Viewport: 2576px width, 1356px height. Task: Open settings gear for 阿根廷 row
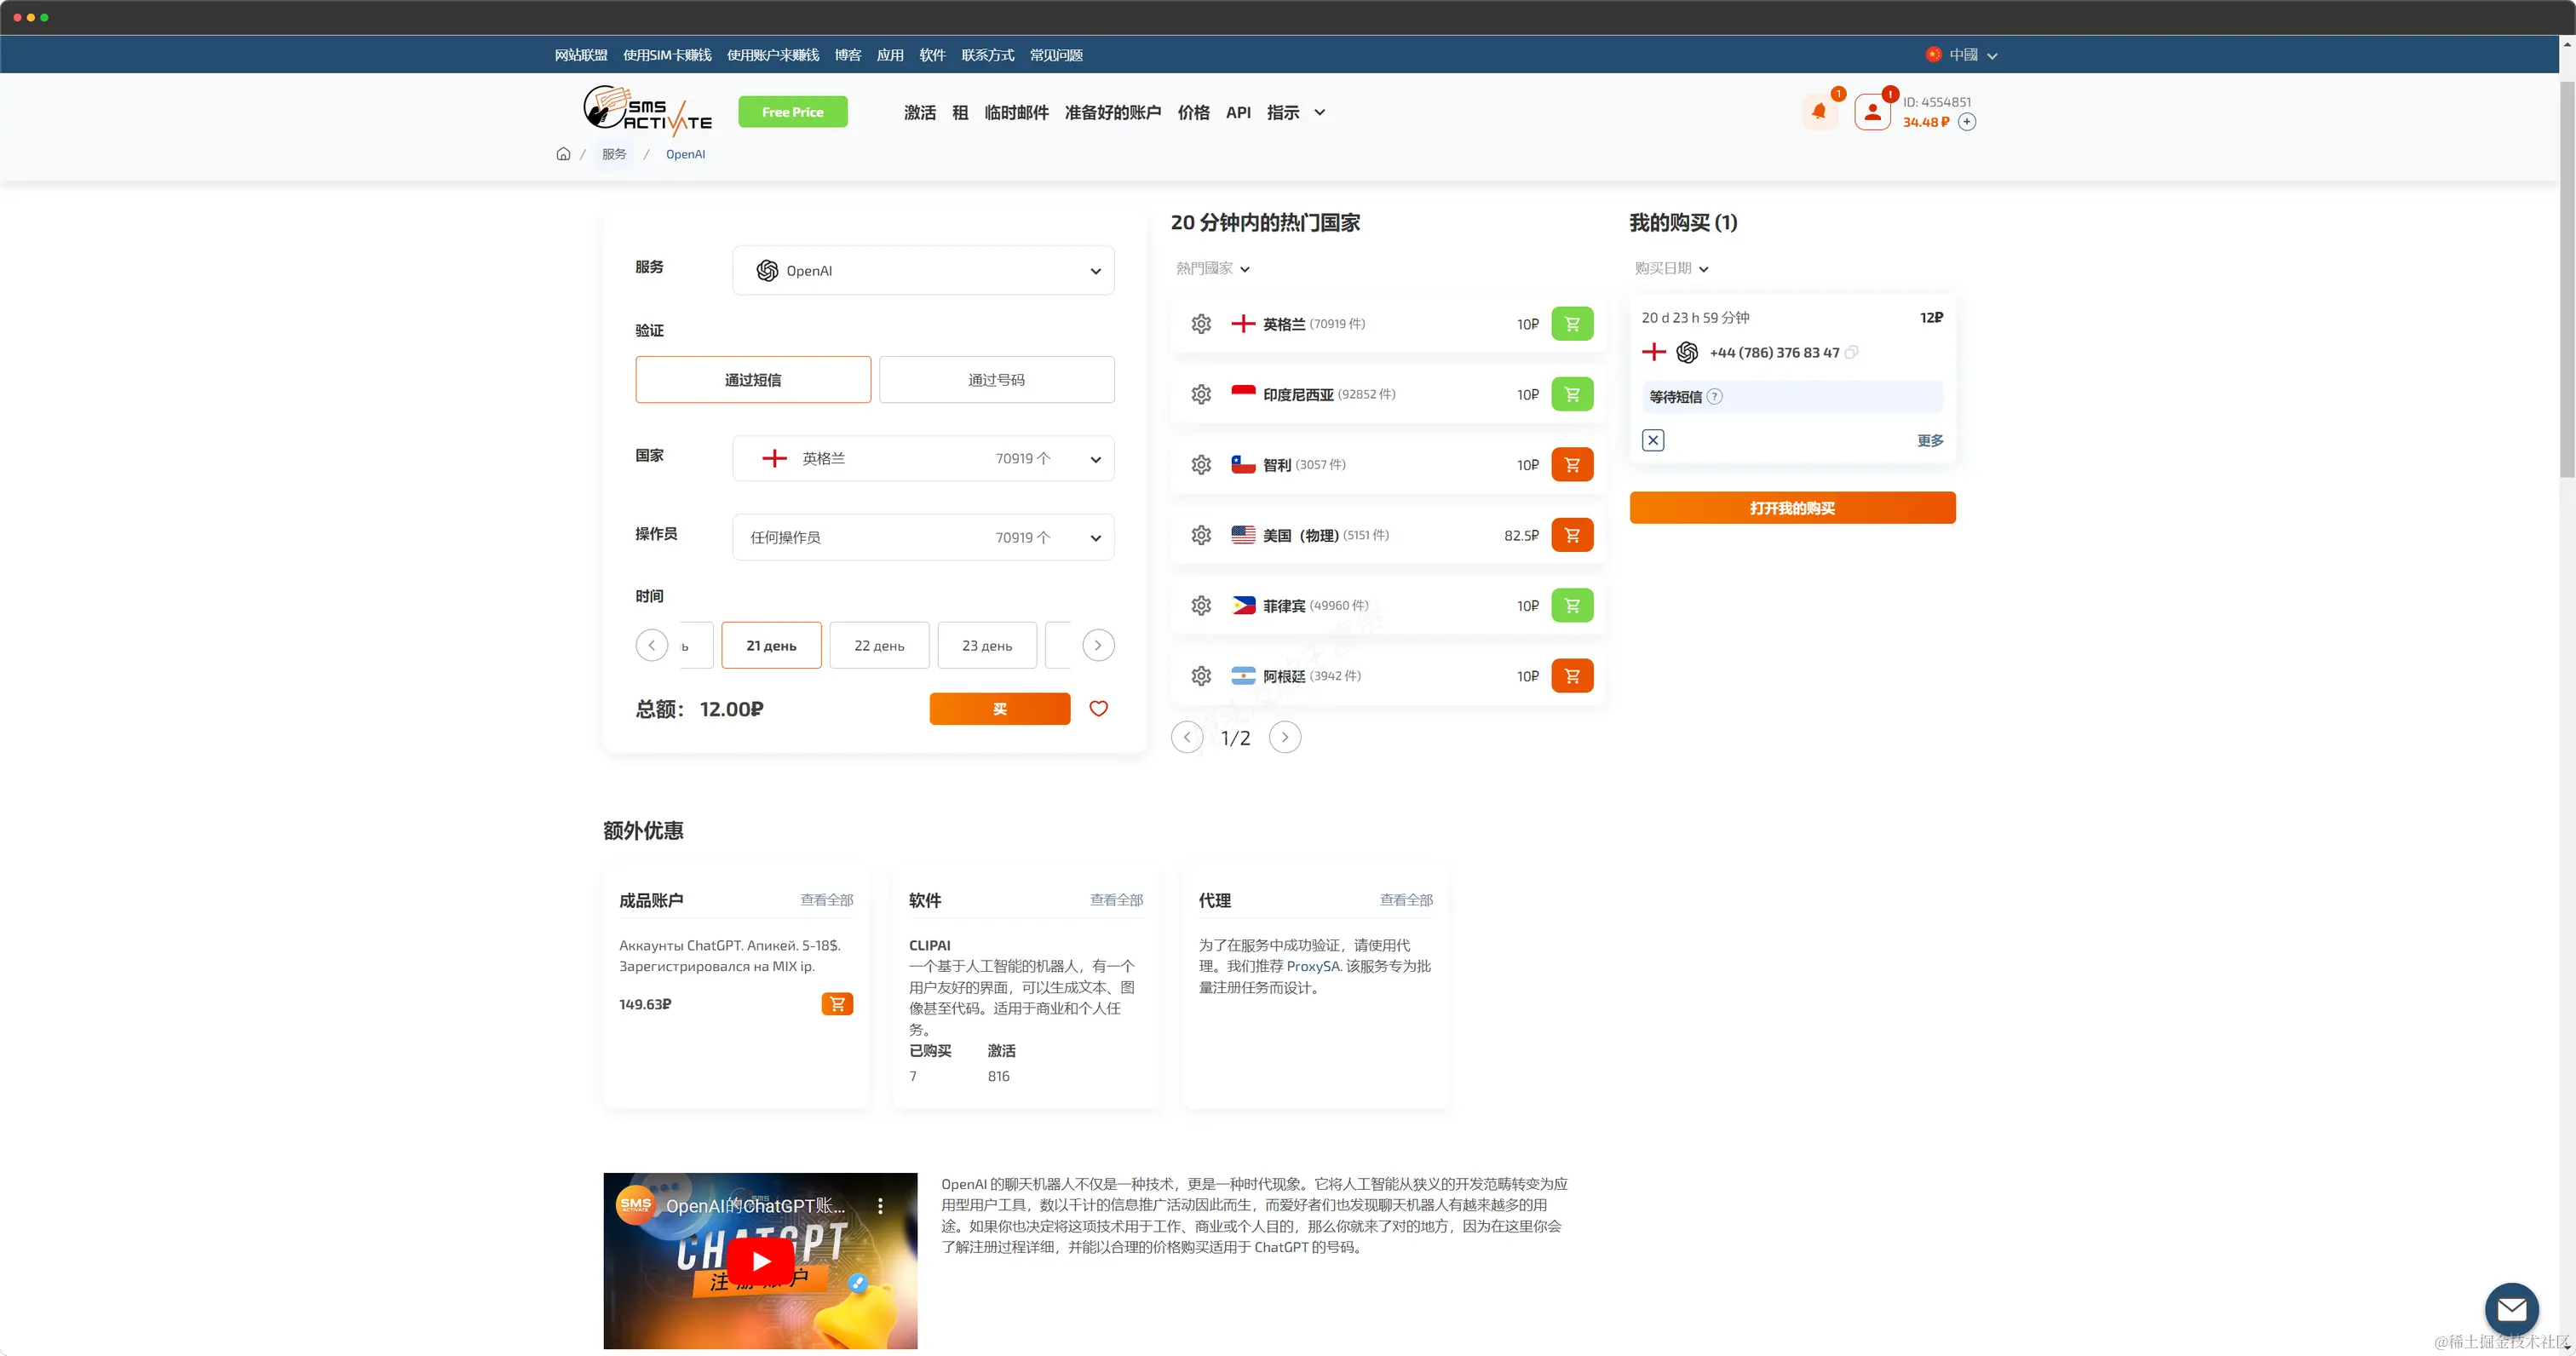1201,676
